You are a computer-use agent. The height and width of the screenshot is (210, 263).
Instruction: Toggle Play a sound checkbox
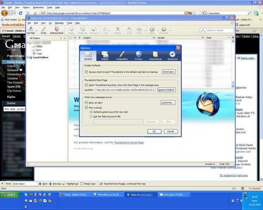pos(87,108)
